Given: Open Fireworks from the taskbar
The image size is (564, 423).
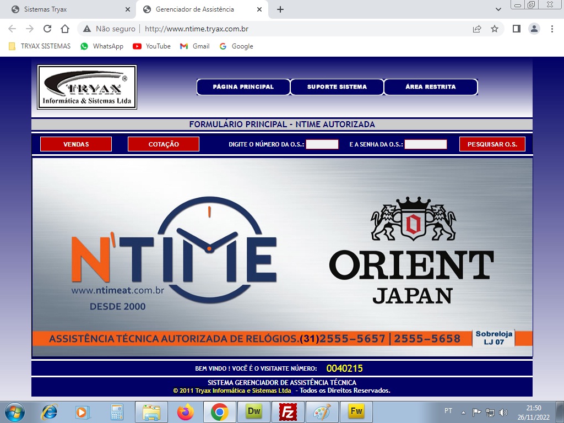Looking at the screenshot, I should click(x=356, y=411).
